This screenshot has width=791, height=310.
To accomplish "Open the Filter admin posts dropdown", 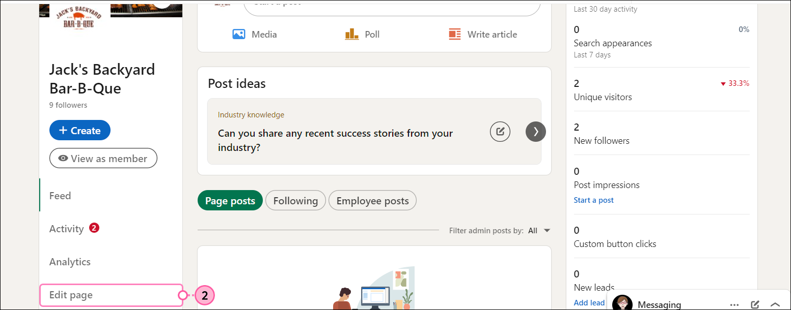I will 539,230.
